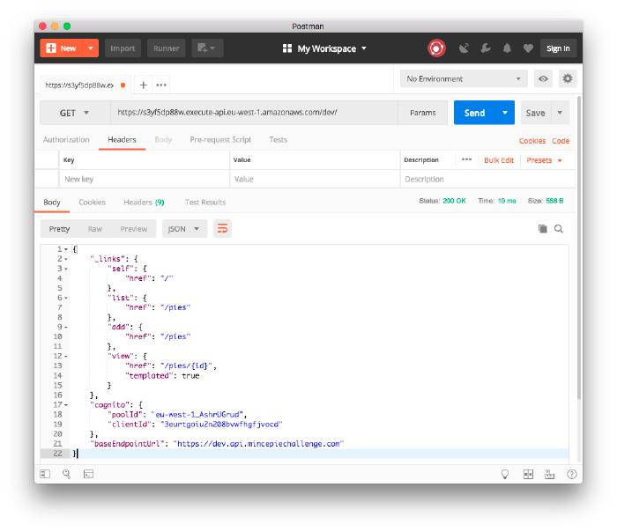
Task: Open the Code link
Action: click(561, 141)
